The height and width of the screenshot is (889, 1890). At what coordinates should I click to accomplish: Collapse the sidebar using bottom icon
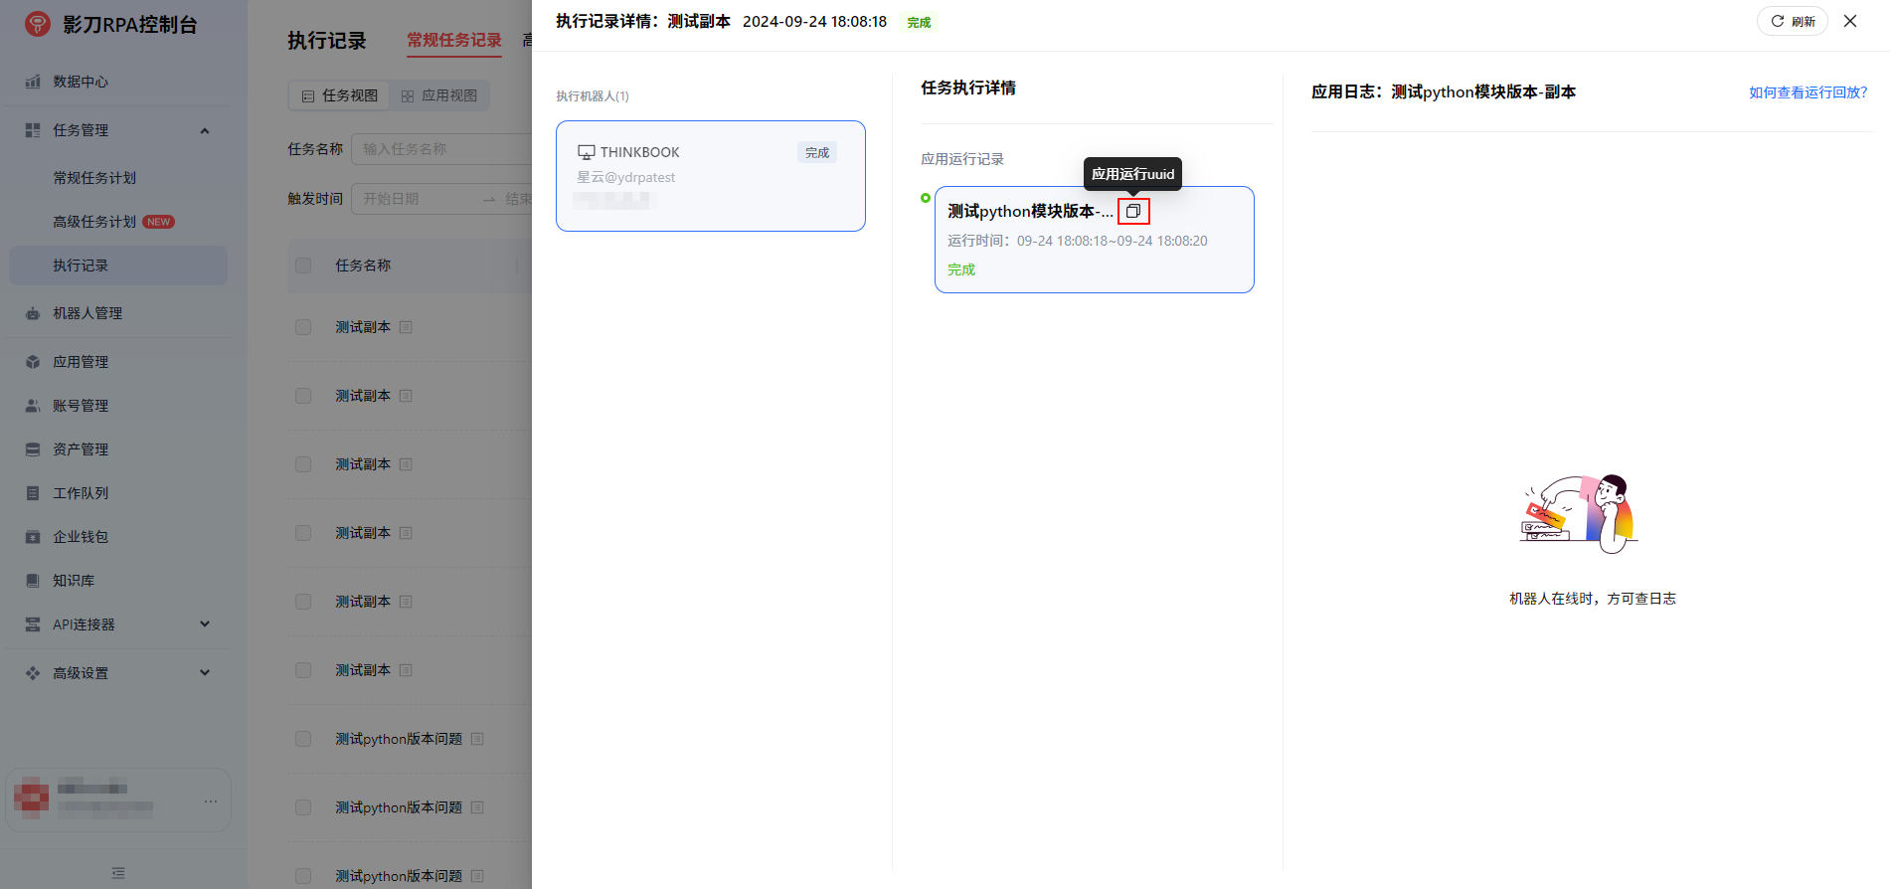click(118, 873)
